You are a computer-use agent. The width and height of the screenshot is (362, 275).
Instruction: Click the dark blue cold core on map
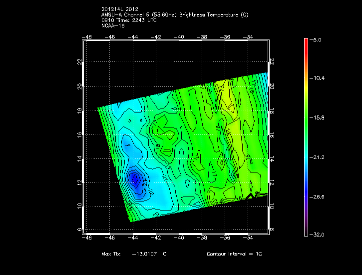(134, 178)
